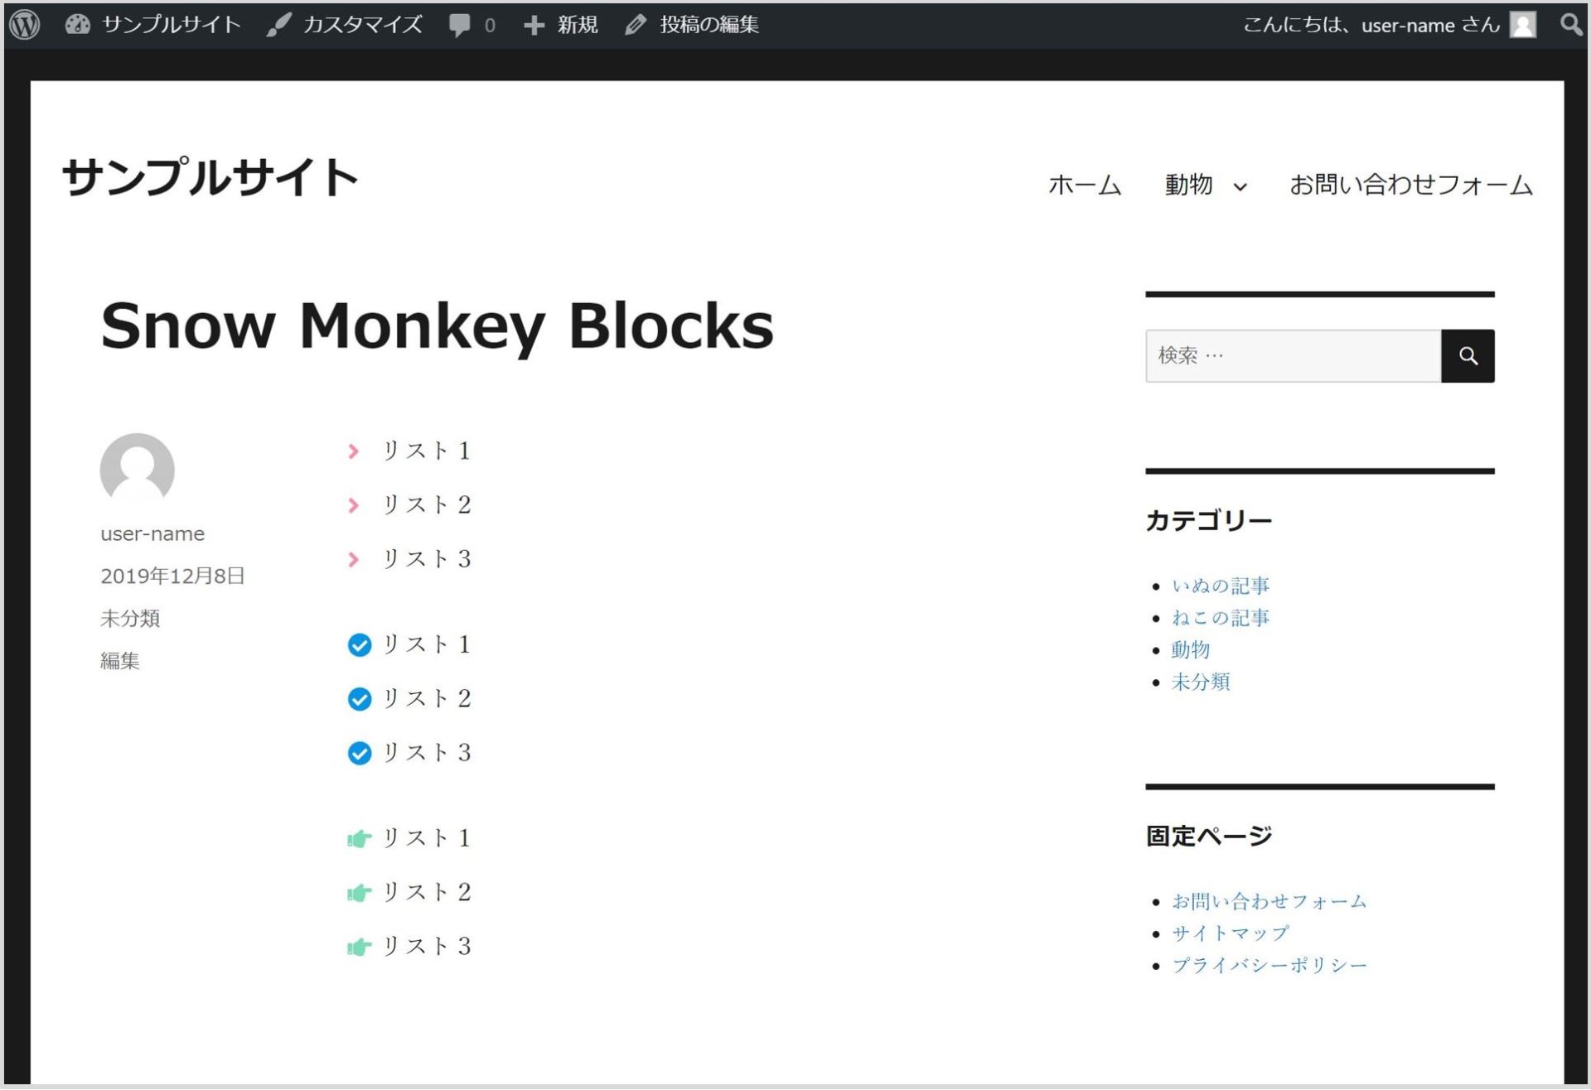Select お問い合わせフォーム in the top navigation
Image resolution: width=1591 pixels, height=1090 pixels.
pos(1410,186)
